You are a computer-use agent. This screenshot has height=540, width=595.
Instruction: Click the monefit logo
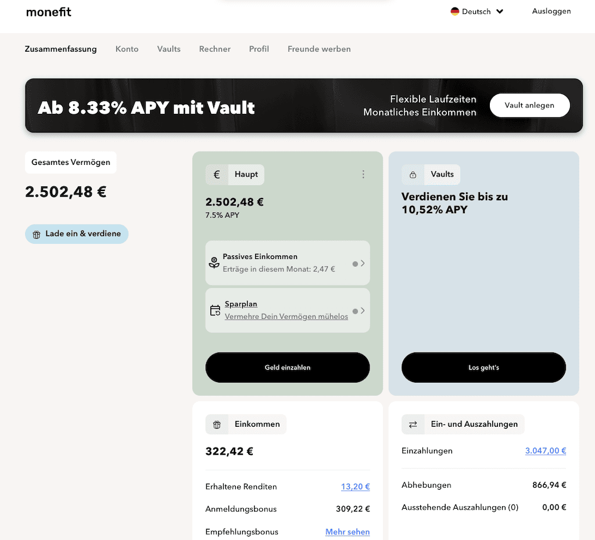coord(49,12)
